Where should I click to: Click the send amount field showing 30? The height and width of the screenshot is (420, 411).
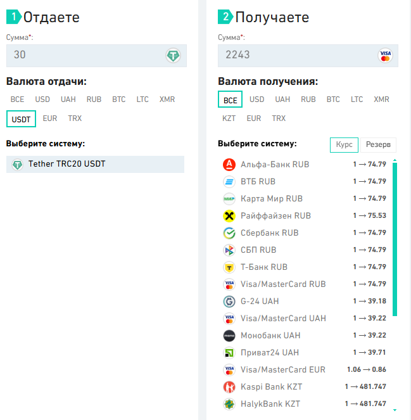[96, 56]
